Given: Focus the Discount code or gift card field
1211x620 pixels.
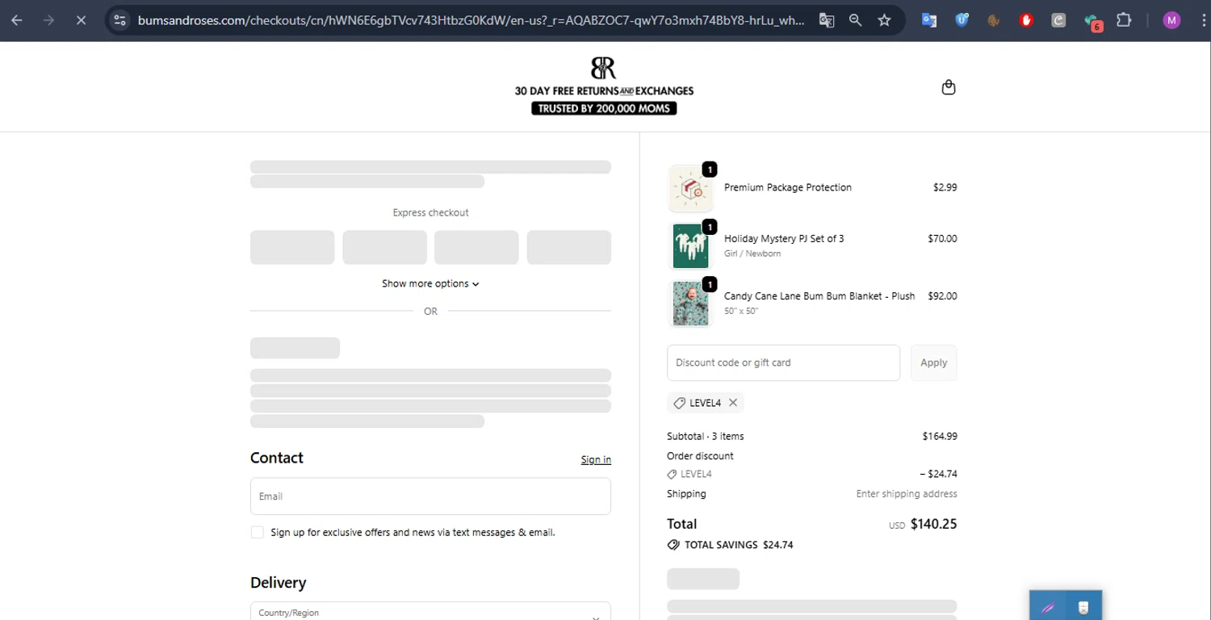Looking at the screenshot, I should 783,362.
